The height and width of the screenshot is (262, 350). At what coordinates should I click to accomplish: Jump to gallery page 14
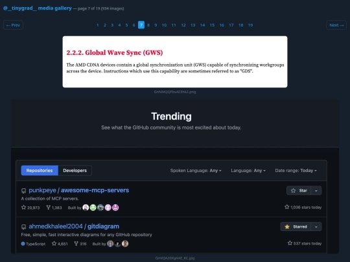click(x=202, y=25)
